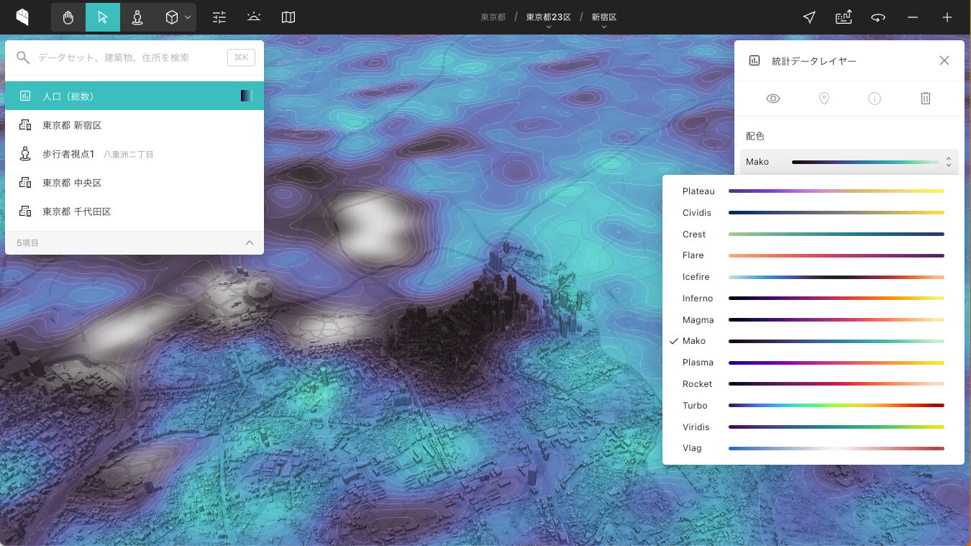Delete layer with the trash icon
This screenshot has height=546, width=971.
(x=926, y=99)
